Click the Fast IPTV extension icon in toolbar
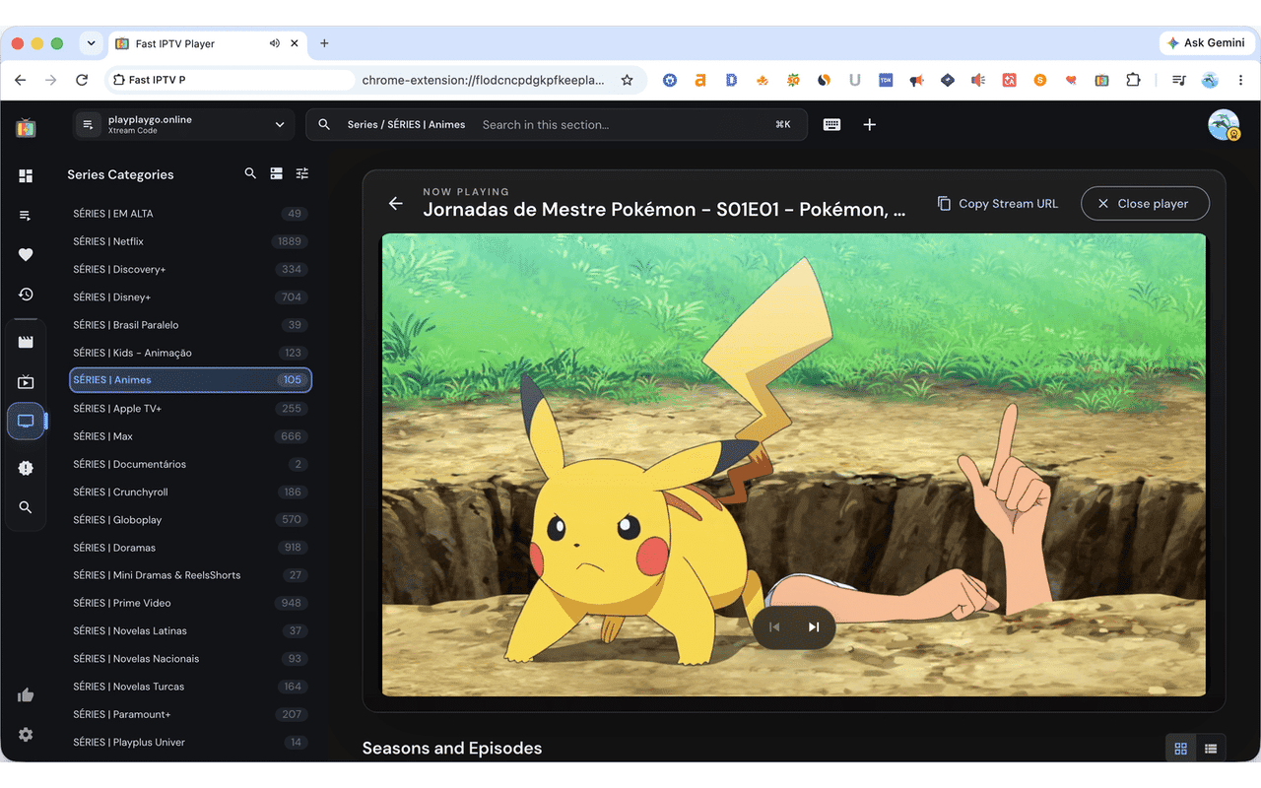The height and width of the screenshot is (788, 1261). (1102, 80)
